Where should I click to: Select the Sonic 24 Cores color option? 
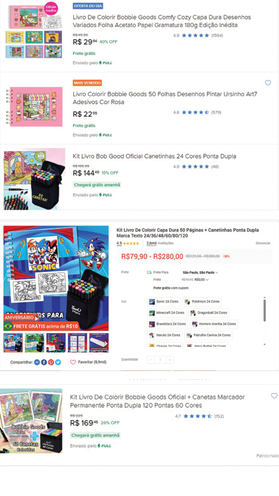pos(164,301)
